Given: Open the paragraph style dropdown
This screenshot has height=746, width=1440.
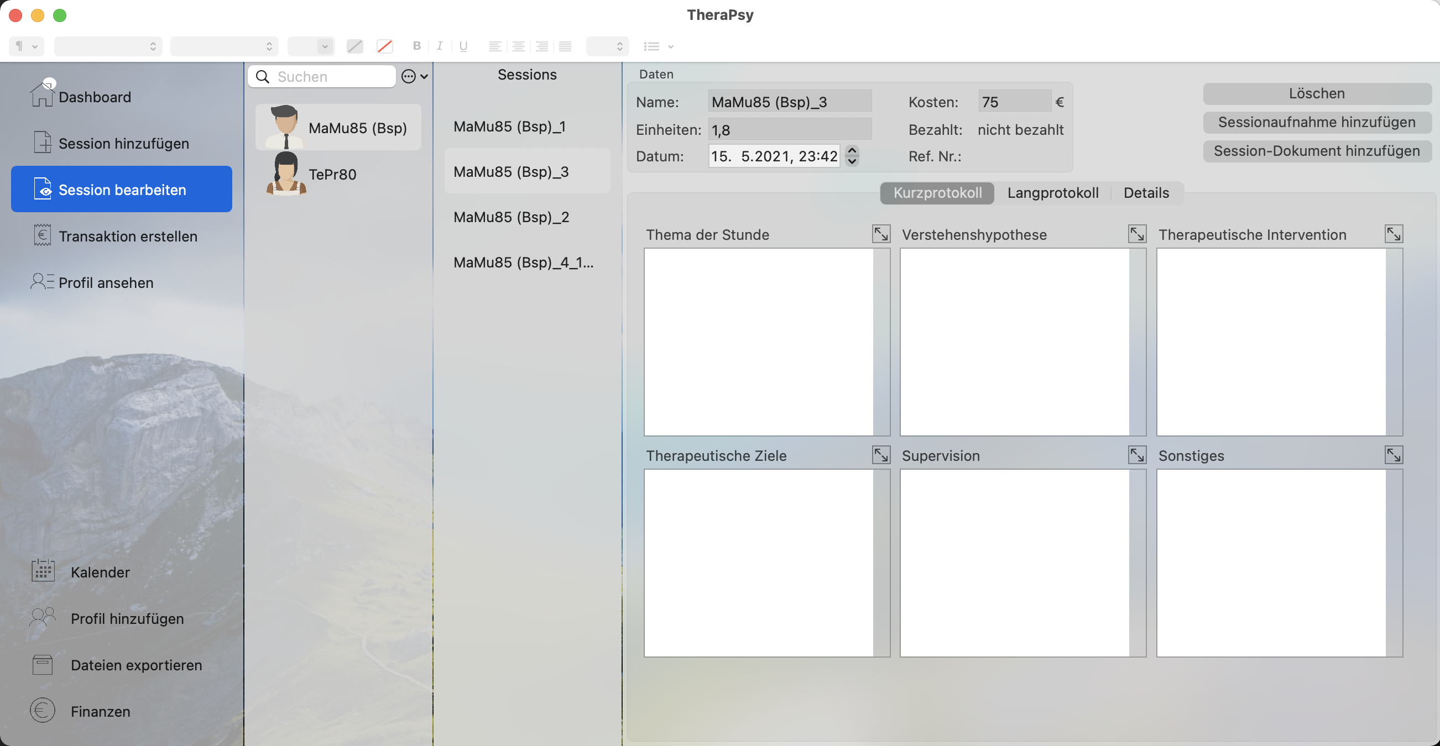Looking at the screenshot, I should point(25,46).
